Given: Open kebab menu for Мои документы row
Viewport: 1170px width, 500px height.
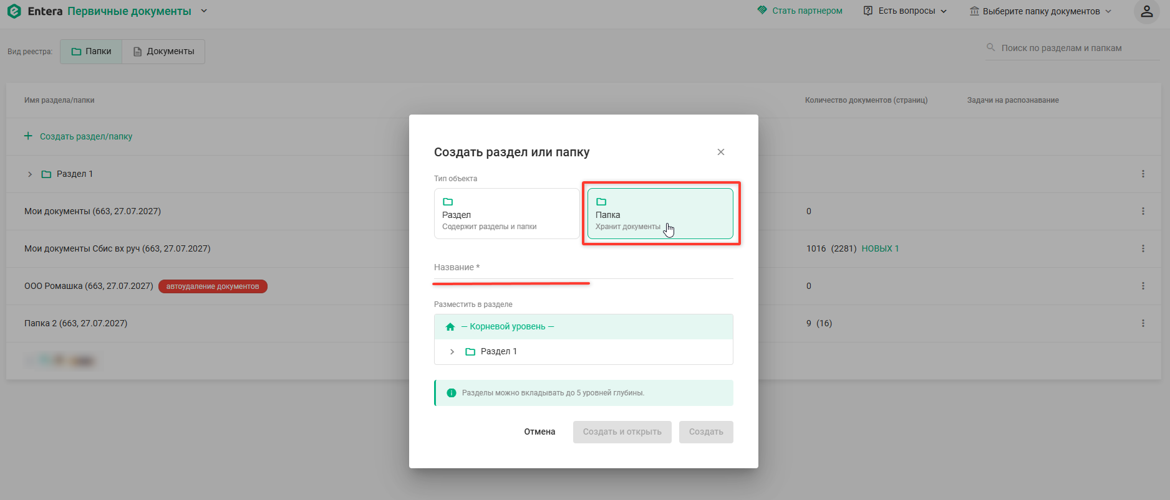Looking at the screenshot, I should 1143,211.
